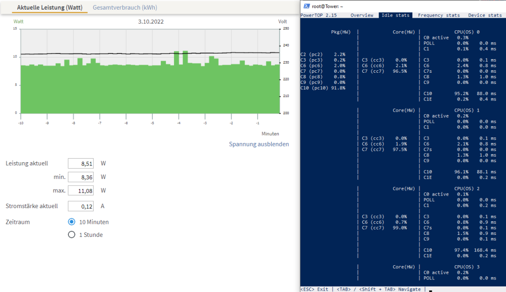Click the Stromstärke aktuell value field
This screenshot has height=292, width=506.
pos(80,206)
